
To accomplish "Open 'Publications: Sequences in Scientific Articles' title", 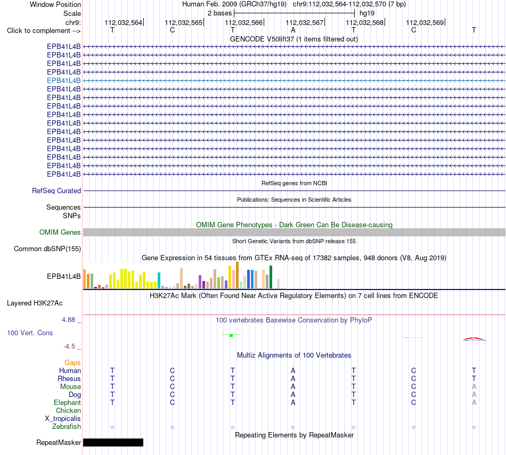I will [294, 200].
